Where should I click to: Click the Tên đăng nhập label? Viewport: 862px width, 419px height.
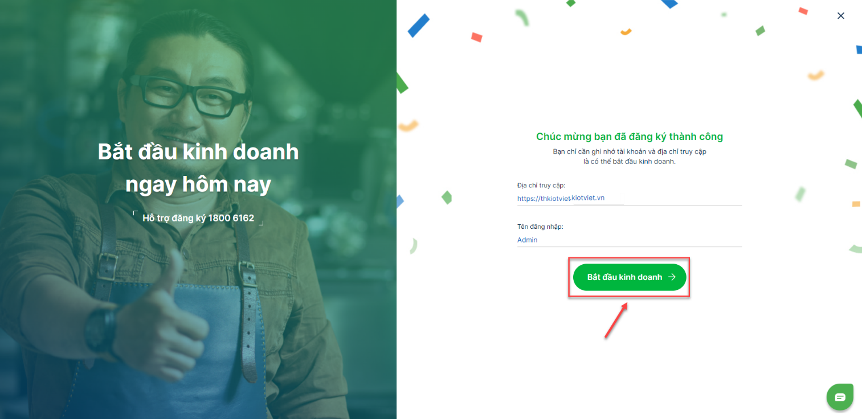coord(540,227)
